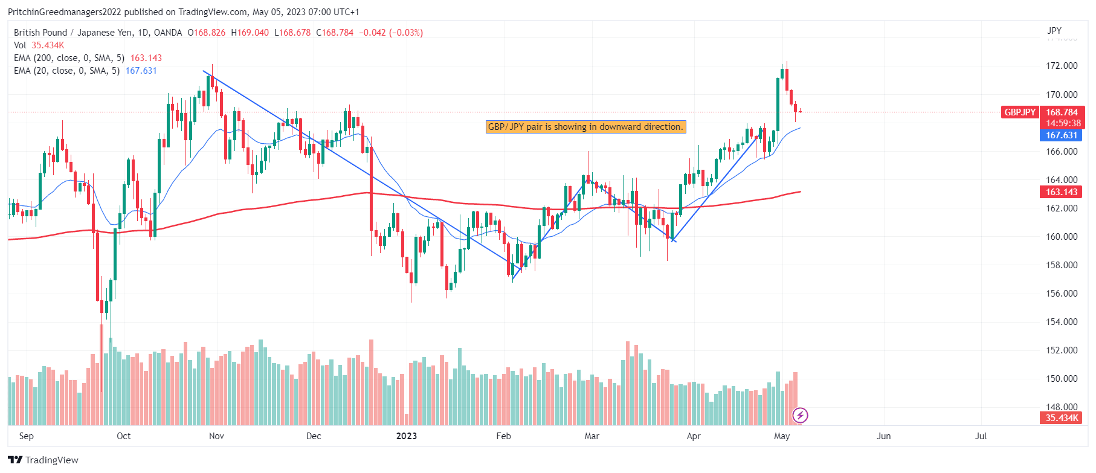Viewport: 1096px width, 473px height.
Task: Click the 168.826 open price value
Action: click(x=208, y=33)
